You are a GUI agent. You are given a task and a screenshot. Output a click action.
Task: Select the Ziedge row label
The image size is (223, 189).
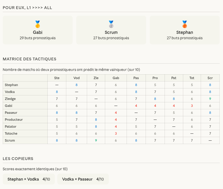pos(10,99)
